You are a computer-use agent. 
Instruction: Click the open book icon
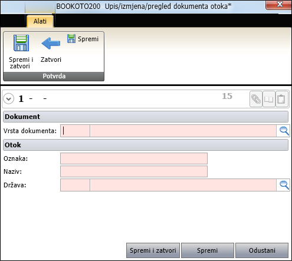[x=269, y=99]
